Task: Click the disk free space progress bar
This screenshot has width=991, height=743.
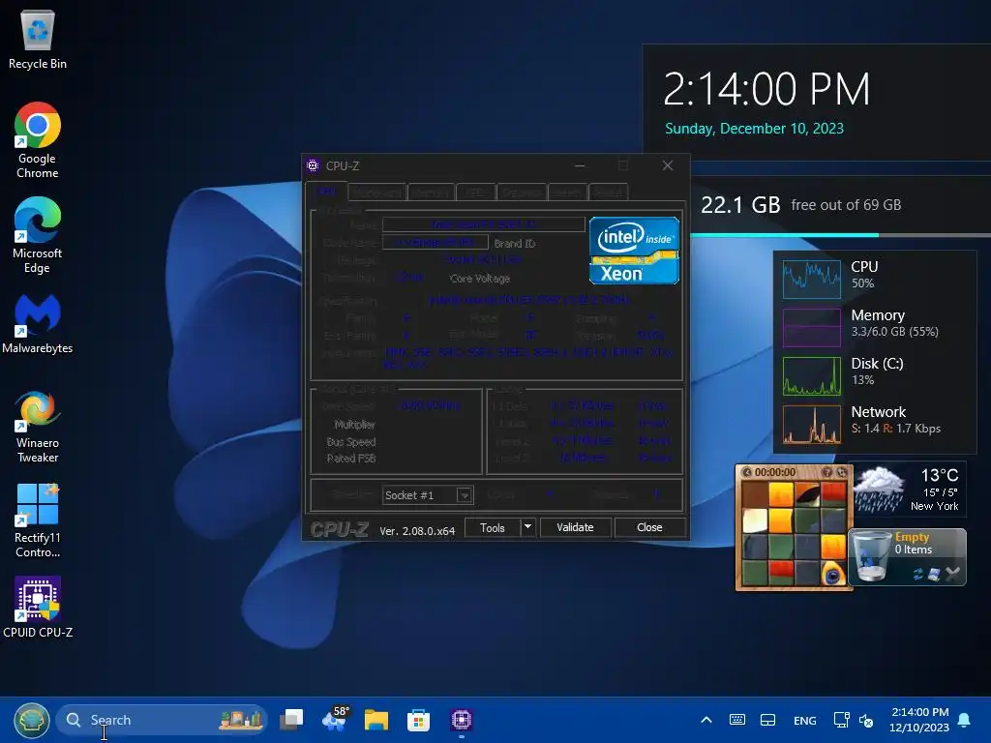Action: click(841, 235)
